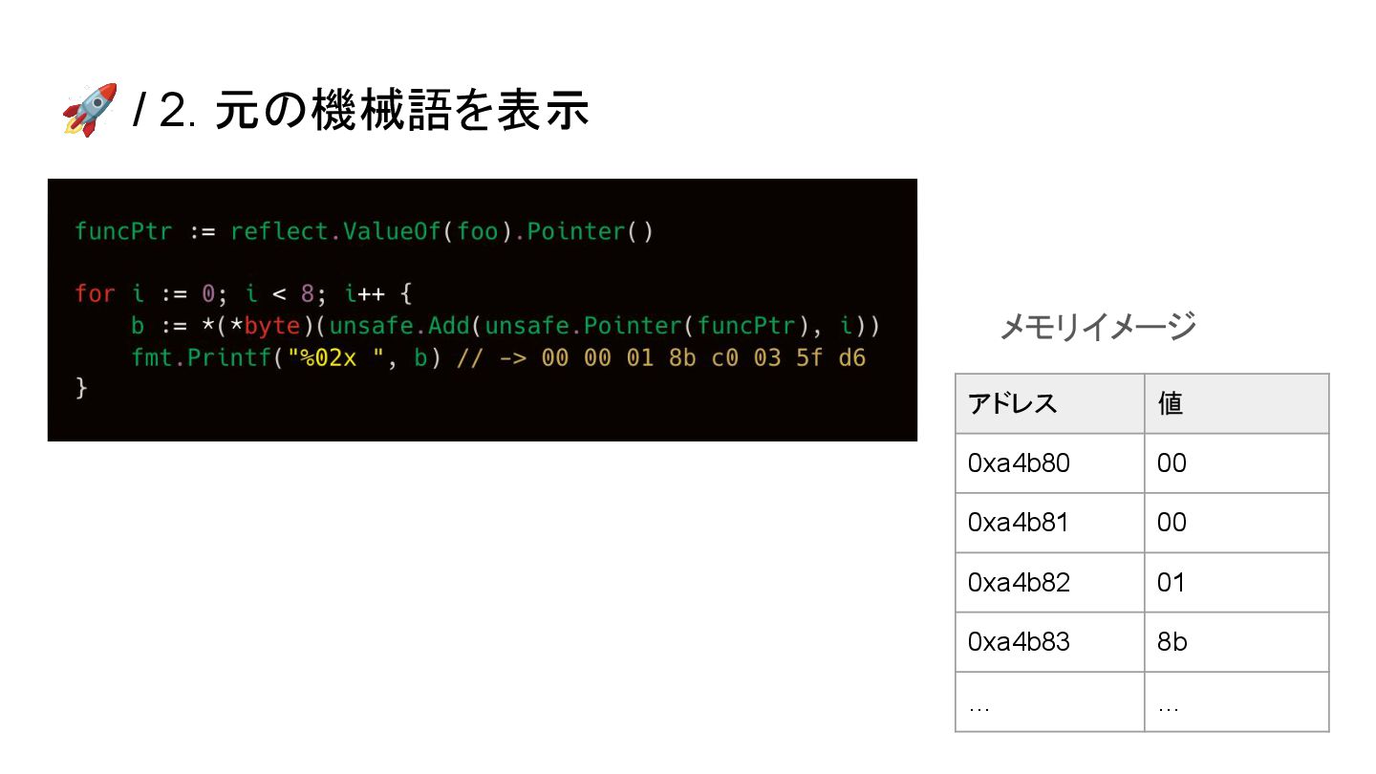Screen dimensions: 1376x774
Task: Click the value "00" in the 0xa4b80 row
Action: pyautogui.click(x=1236, y=463)
